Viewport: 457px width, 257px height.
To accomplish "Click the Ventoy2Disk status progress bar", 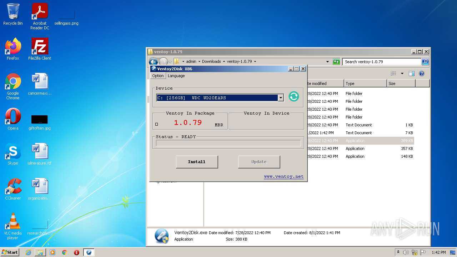I will pos(228,143).
